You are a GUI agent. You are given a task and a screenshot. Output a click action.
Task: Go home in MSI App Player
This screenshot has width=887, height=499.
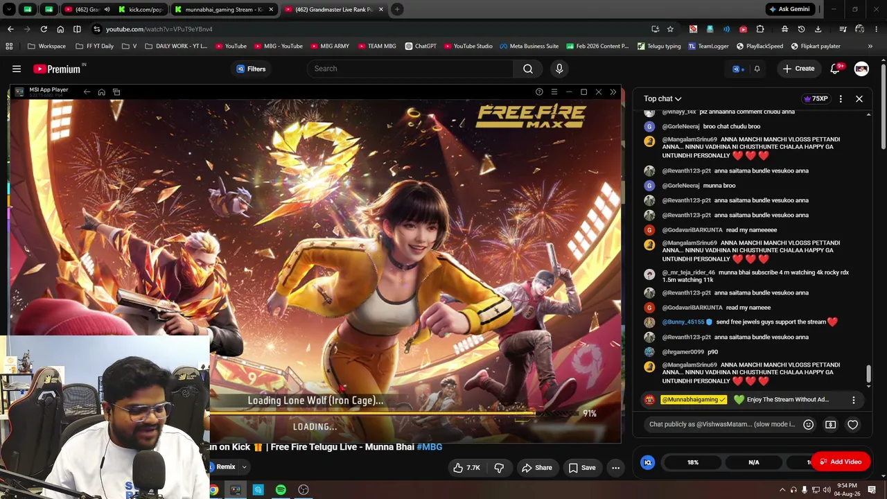click(x=101, y=92)
